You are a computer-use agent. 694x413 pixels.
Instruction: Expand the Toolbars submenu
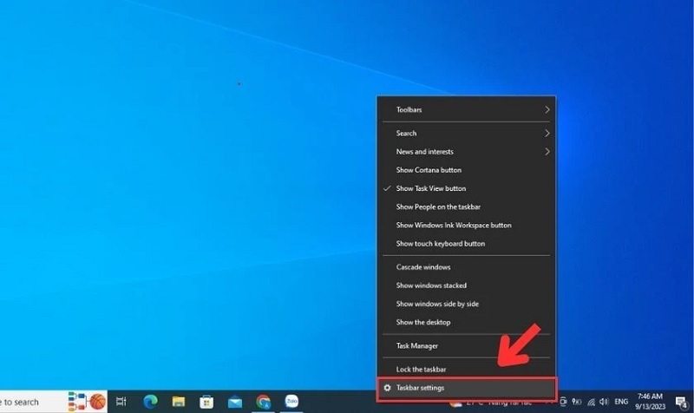tap(466, 110)
